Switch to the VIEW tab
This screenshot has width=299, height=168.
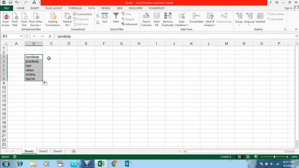click(120, 8)
